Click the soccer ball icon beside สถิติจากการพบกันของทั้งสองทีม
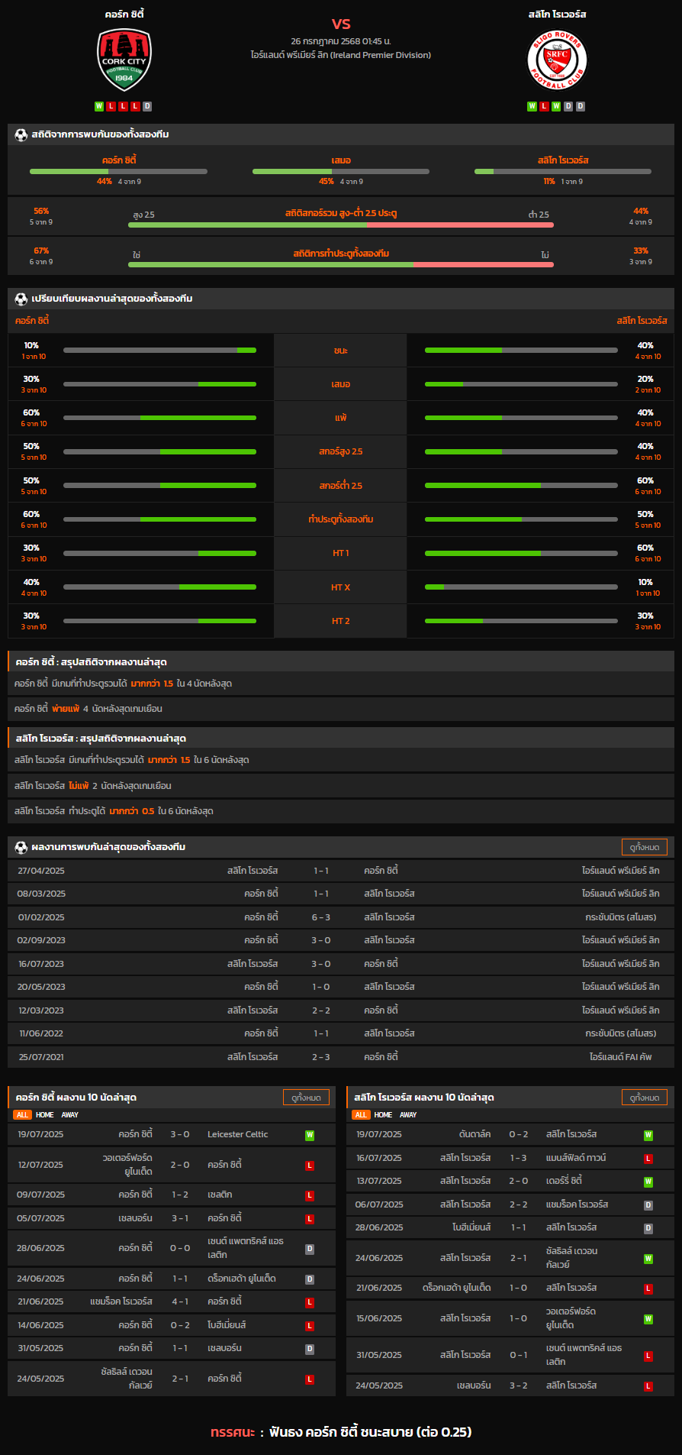 click(21, 134)
